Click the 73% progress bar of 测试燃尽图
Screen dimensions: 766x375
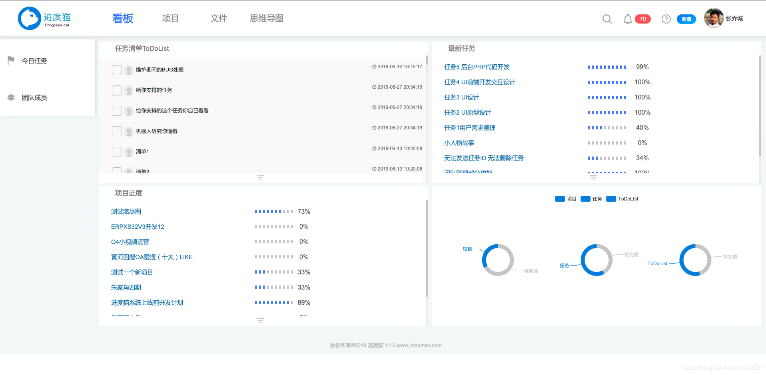273,211
